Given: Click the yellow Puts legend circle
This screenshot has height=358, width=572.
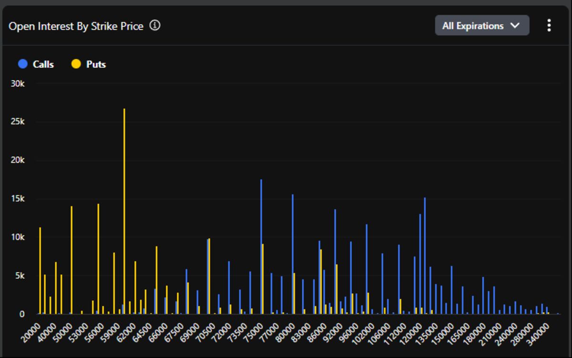Looking at the screenshot, I should point(76,64).
